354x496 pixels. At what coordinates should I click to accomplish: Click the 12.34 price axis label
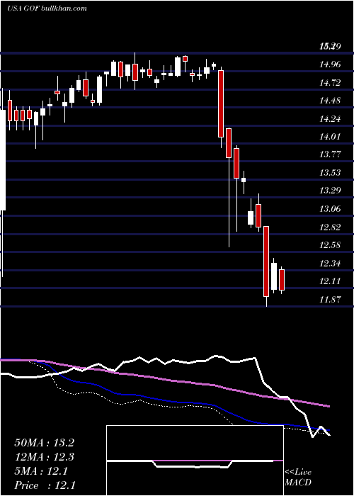330,263
